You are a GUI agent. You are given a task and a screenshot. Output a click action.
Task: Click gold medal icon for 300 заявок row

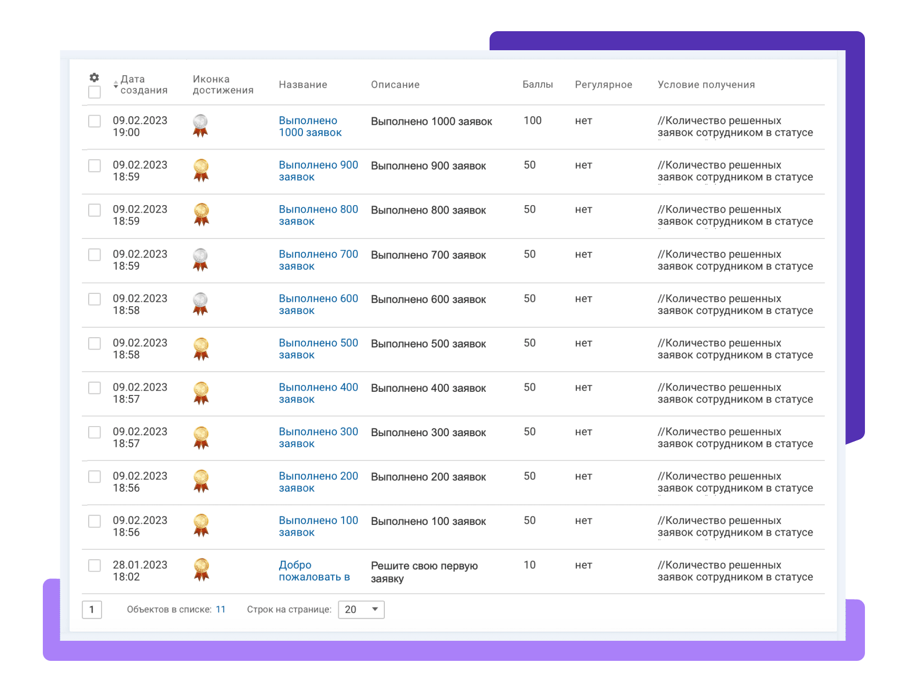coord(201,437)
